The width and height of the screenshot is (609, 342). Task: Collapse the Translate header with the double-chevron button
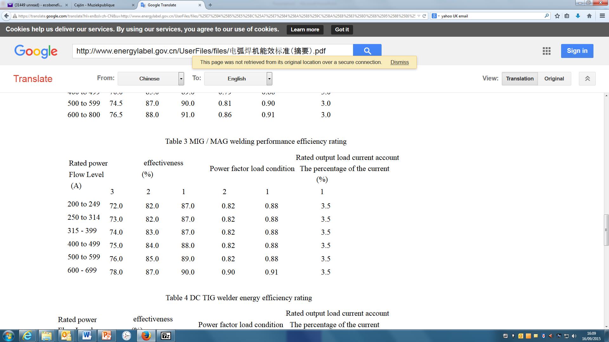coord(587,79)
